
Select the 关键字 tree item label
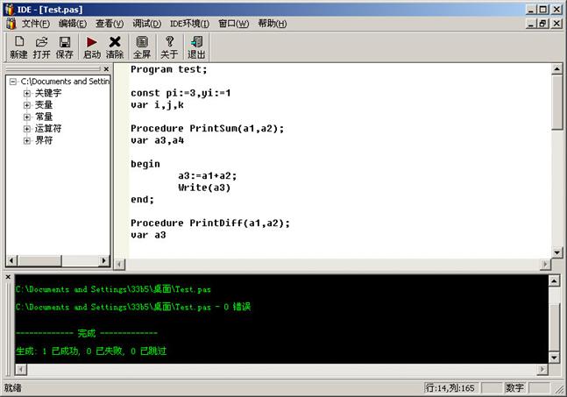pyautogui.click(x=48, y=93)
